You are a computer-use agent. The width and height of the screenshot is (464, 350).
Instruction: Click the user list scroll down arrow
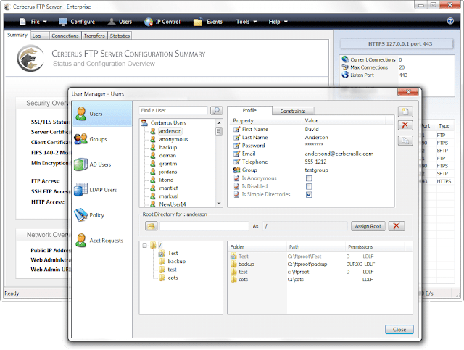click(219, 203)
